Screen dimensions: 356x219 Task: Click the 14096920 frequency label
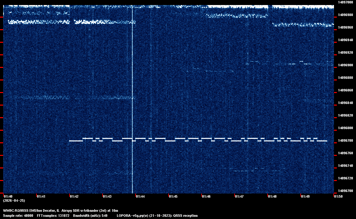tap(345, 52)
